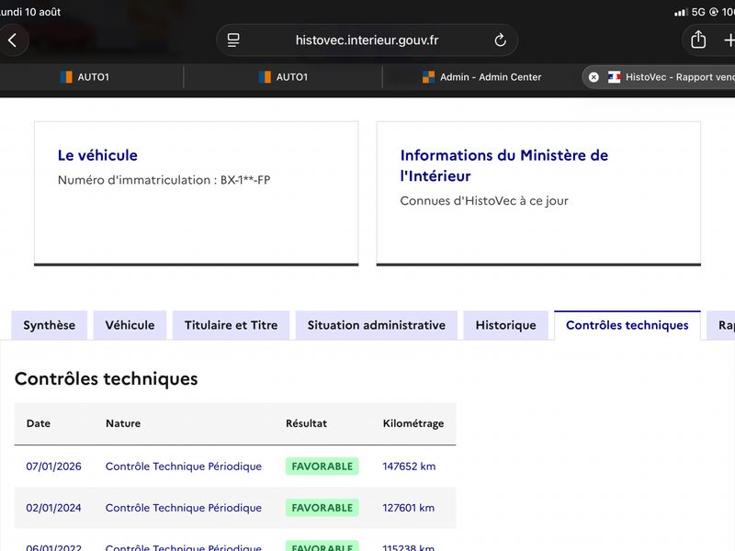
Task: Click the Nature column header
Action: tap(123, 423)
